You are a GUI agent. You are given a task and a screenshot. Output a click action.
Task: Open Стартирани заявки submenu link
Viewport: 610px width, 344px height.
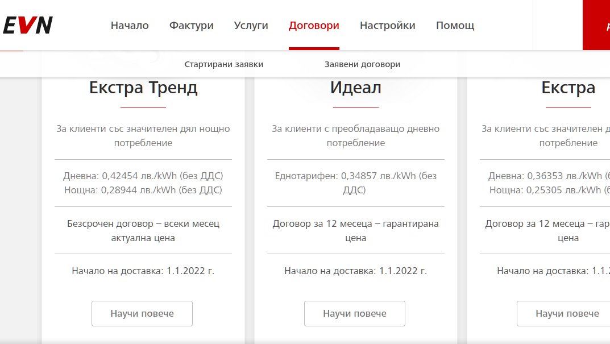coord(223,64)
